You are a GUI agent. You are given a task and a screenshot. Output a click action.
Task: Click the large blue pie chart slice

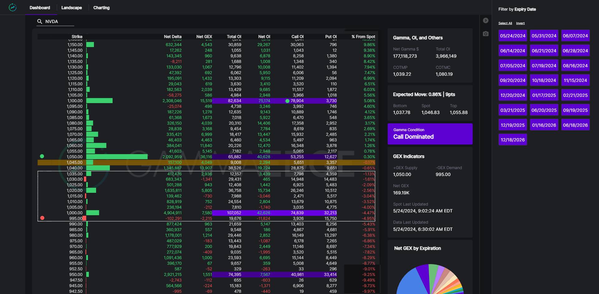pyautogui.click(x=408, y=283)
